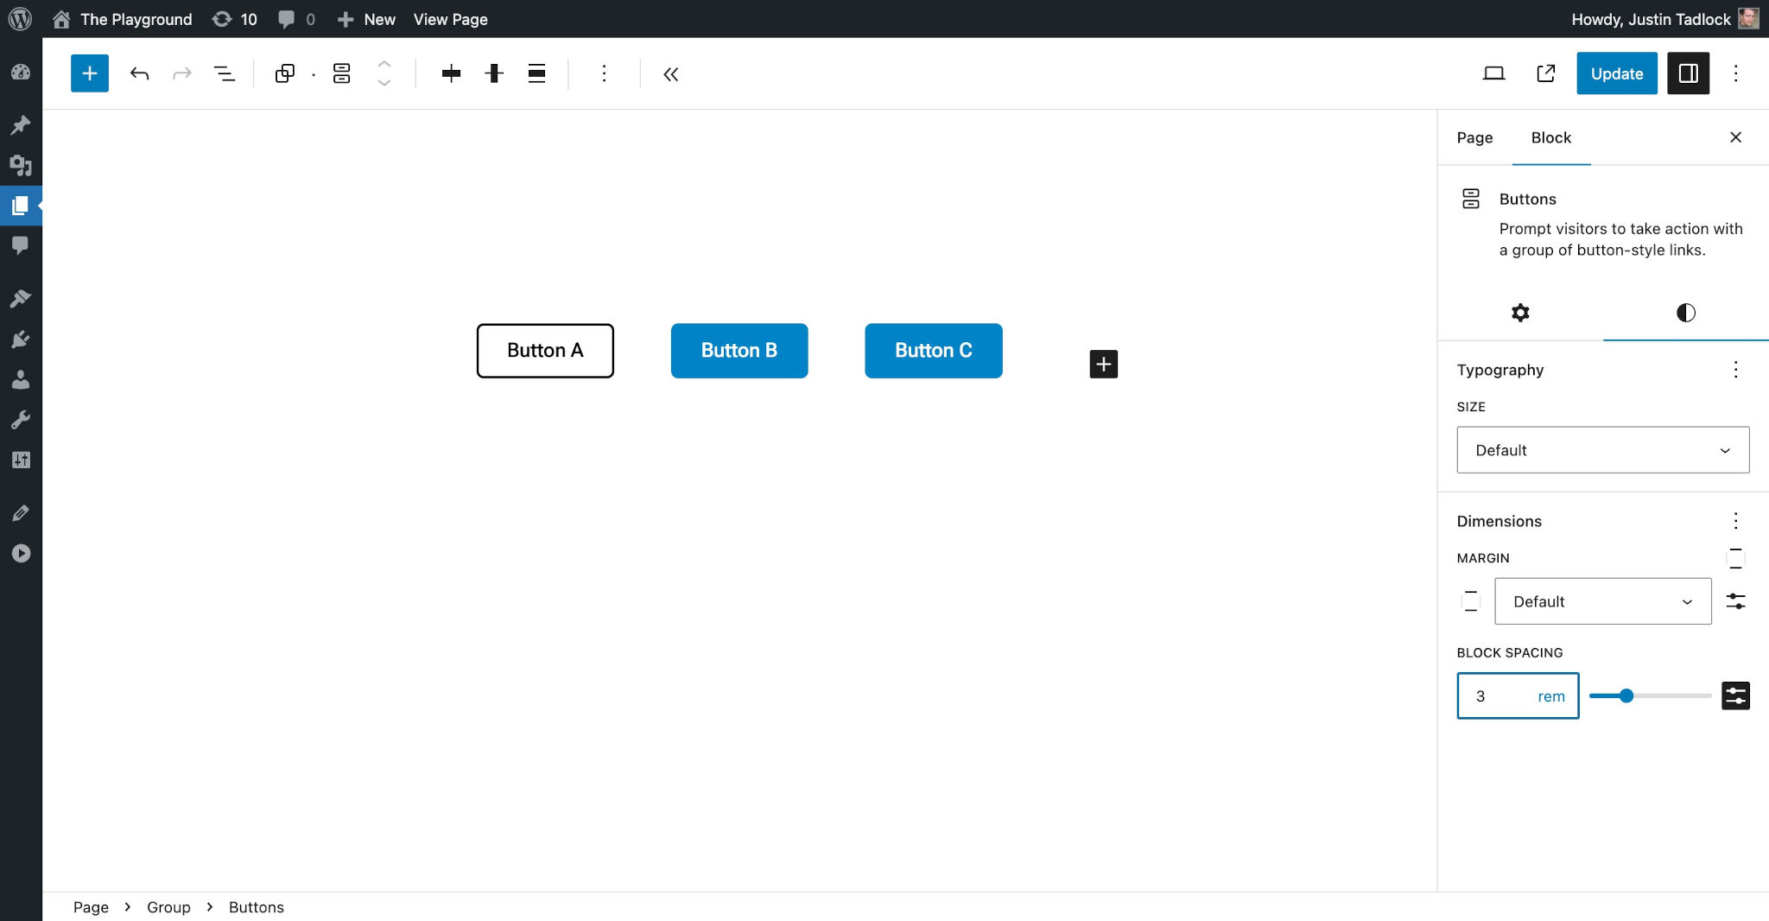Open Typography options three dots

click(x=1736, y=370)
